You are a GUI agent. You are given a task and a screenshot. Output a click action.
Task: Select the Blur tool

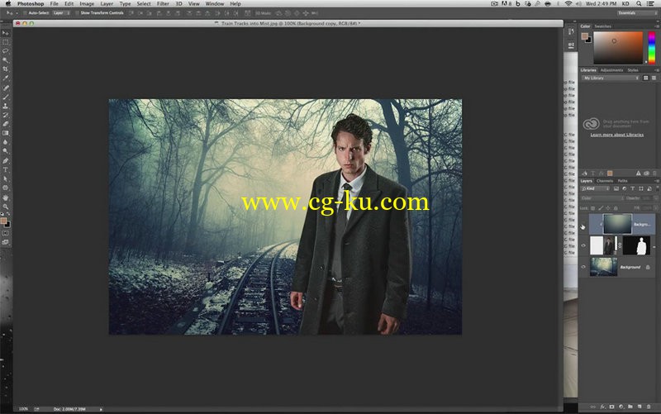pos(6,142)
